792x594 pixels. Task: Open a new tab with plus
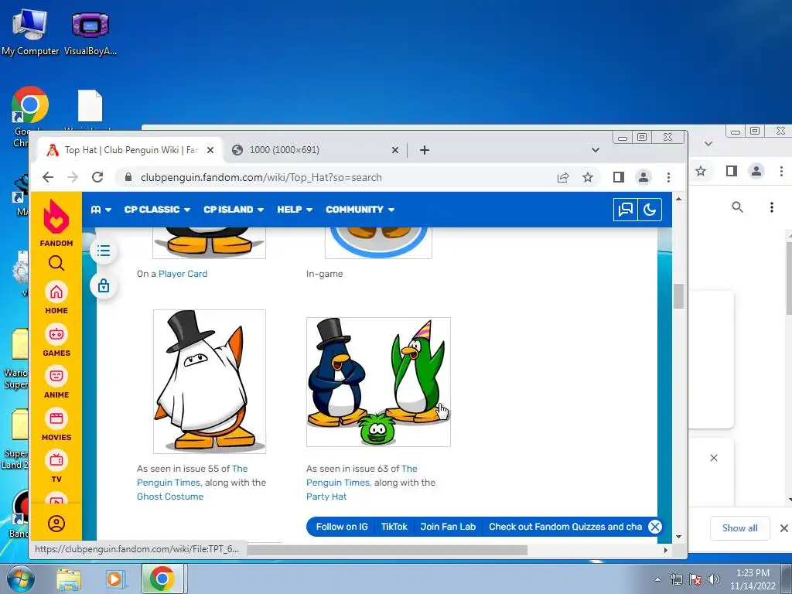[425, 150]
